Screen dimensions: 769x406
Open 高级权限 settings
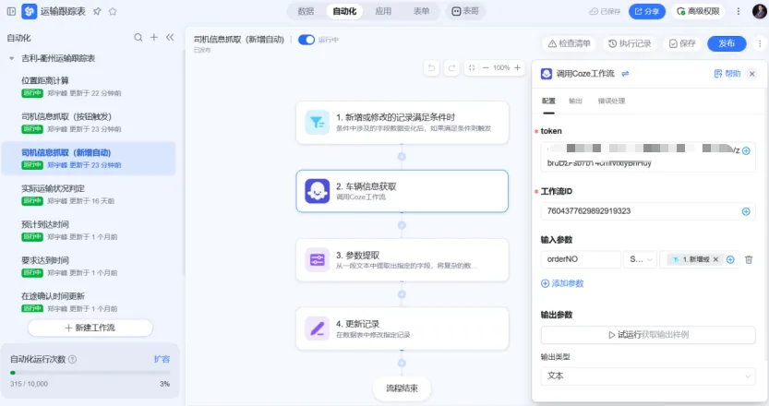coord(698,11)
